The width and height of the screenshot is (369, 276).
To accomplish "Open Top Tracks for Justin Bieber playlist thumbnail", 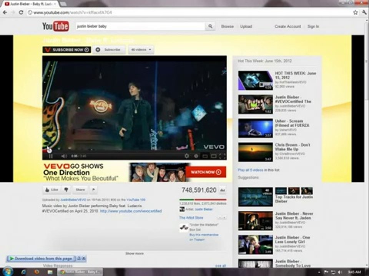I will (256, 197).
